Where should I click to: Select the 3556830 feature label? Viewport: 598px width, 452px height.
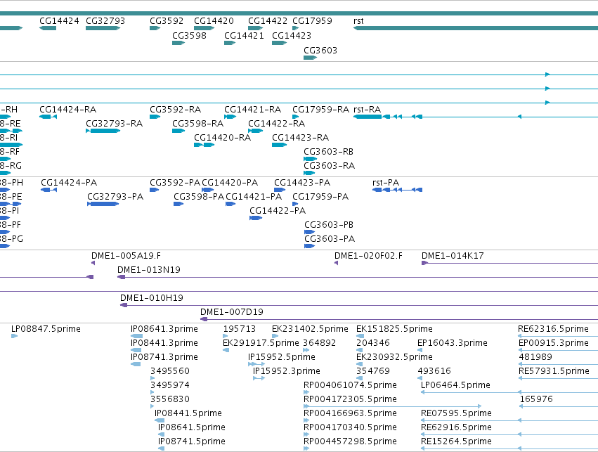pos(170,399)
